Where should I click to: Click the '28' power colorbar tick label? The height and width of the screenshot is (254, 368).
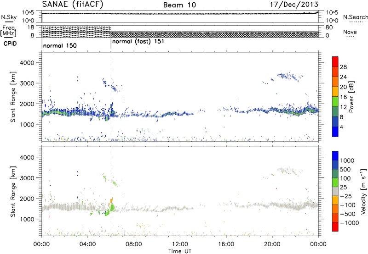[343, 67]
